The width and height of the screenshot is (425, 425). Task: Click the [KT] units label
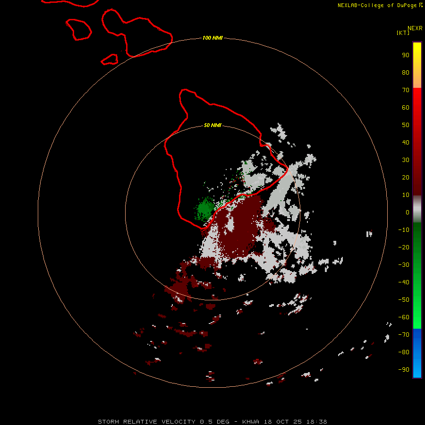coord(403,33)
